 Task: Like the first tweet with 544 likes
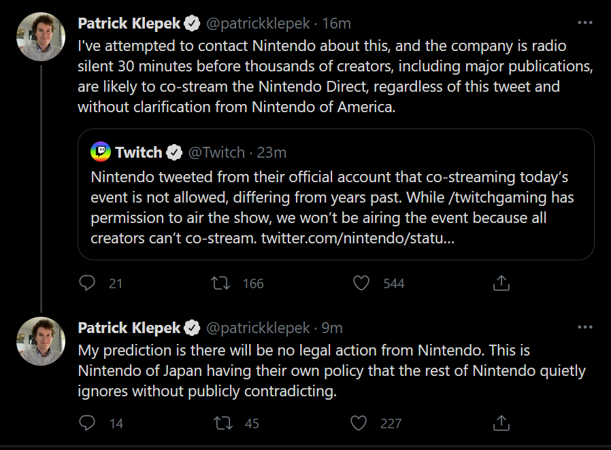point(361,283)
